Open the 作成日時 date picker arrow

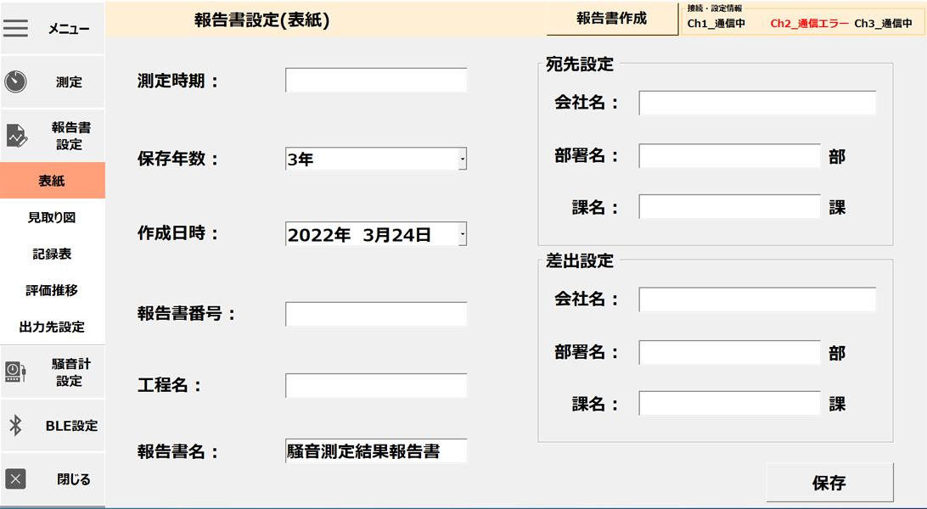pyautogui.click(x=463, y=234)
